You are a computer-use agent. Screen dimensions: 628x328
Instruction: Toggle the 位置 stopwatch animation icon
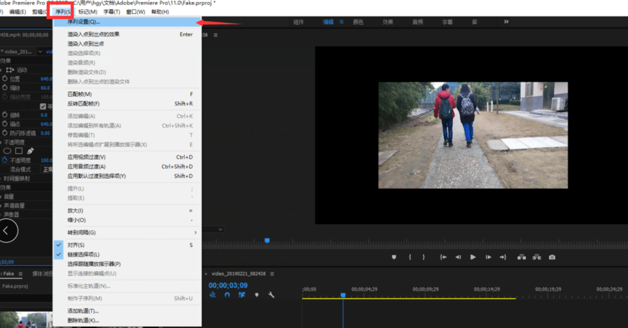(5, 79)
